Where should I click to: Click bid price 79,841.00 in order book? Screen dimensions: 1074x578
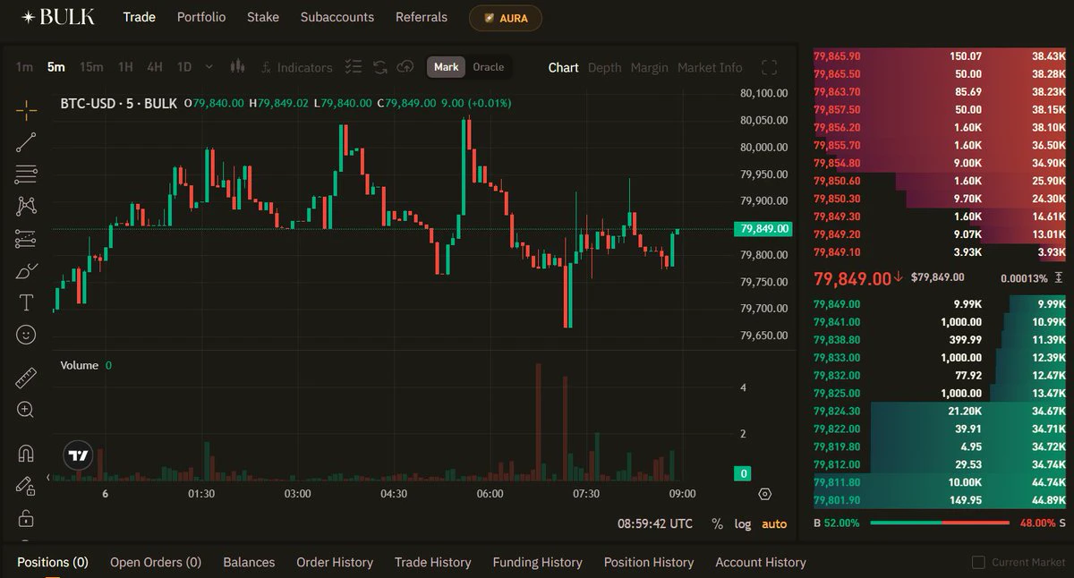pyautogui.click(x=837, y=322)
